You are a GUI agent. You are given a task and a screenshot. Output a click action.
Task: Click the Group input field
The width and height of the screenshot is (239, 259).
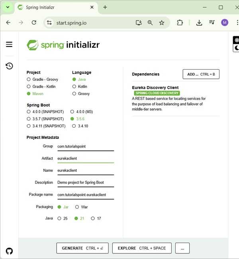[x=86, y=147]
